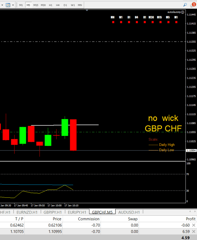This screenshot has width=197, height=240.
Task: Click the white dash-dot line at 1.11355
Action: coord(93,41)
